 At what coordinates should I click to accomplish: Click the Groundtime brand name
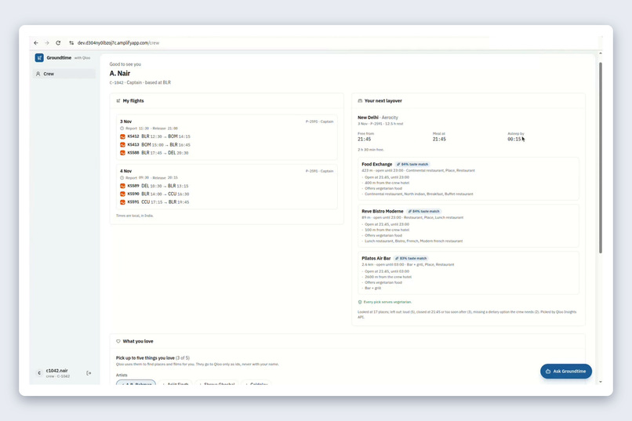(59, 57)
